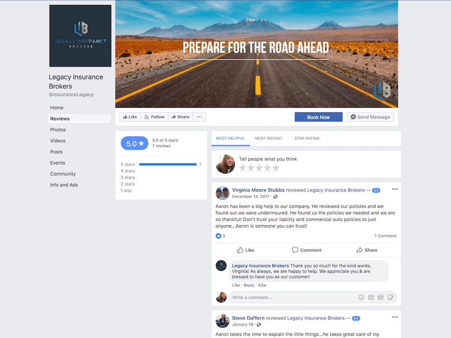
Task: Add a GIF to comment
Action: pos(381,297)
